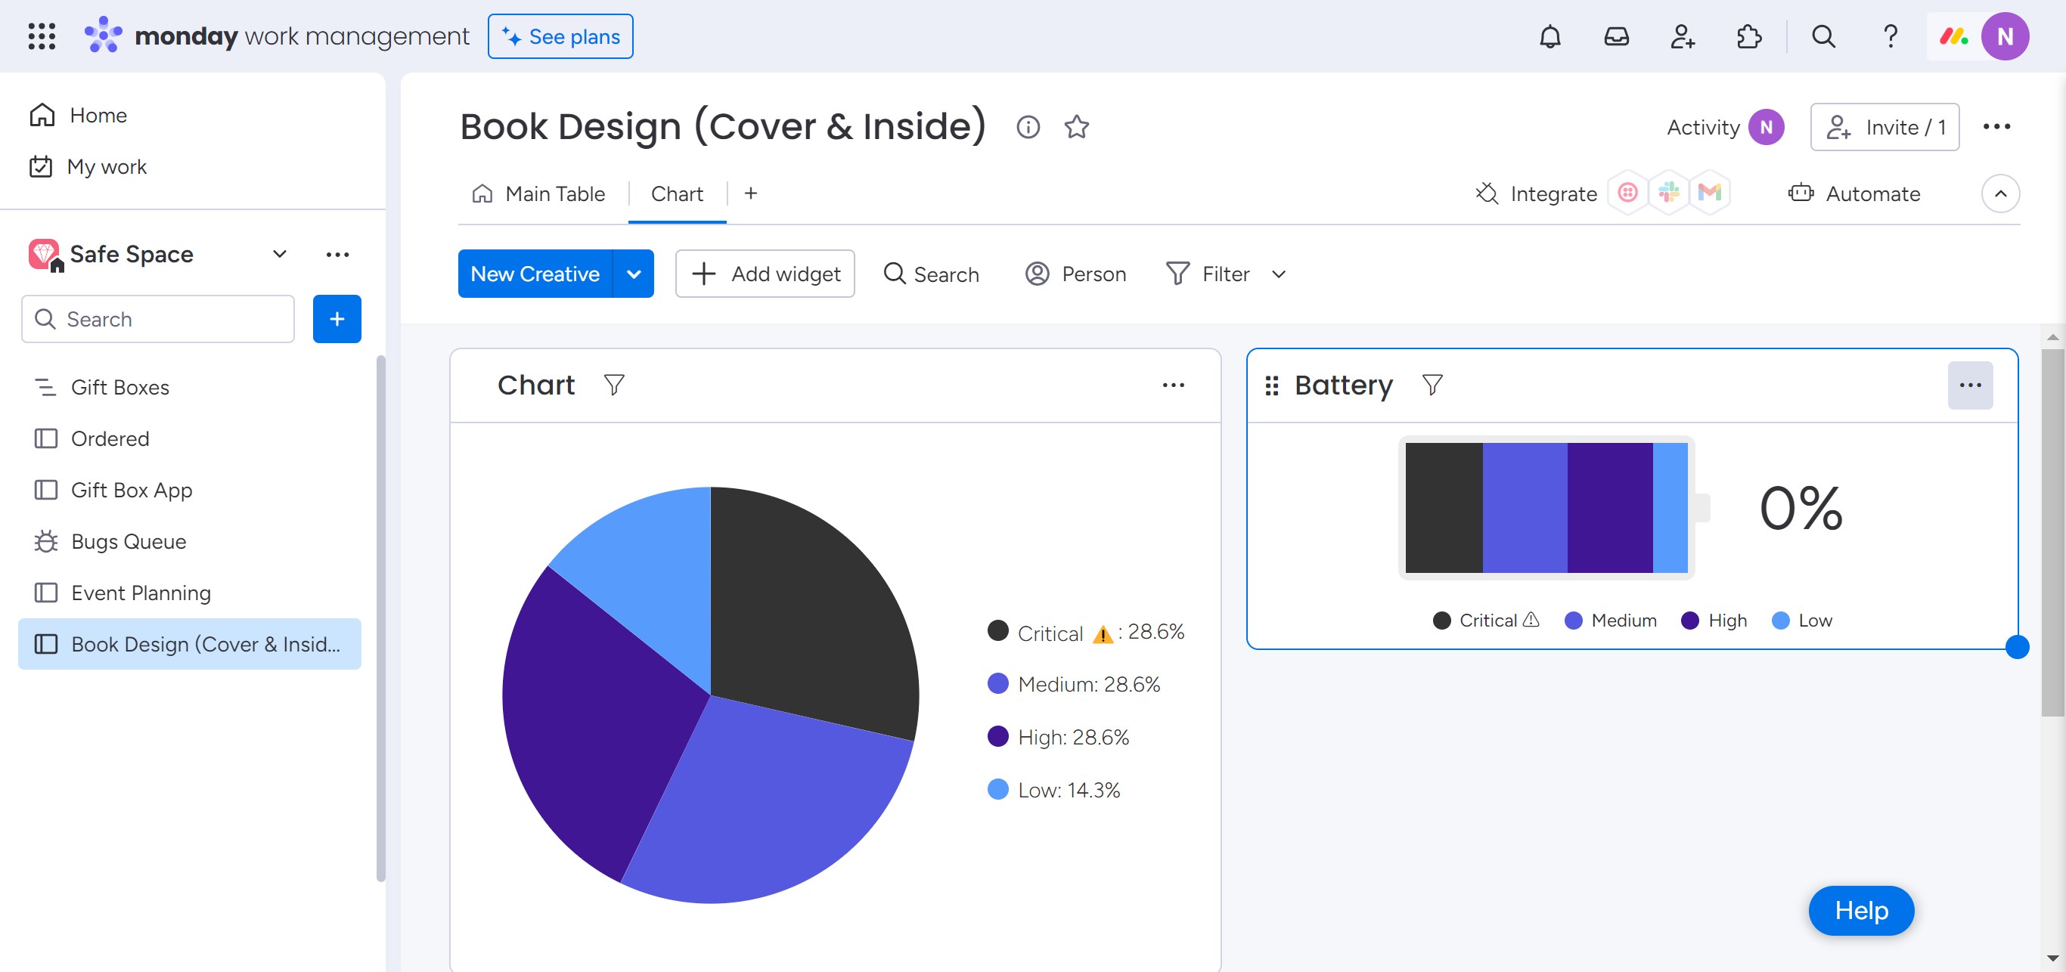Click black Critical segment in battery bar
2066x972 pixels.
(x=1444, y=507)
